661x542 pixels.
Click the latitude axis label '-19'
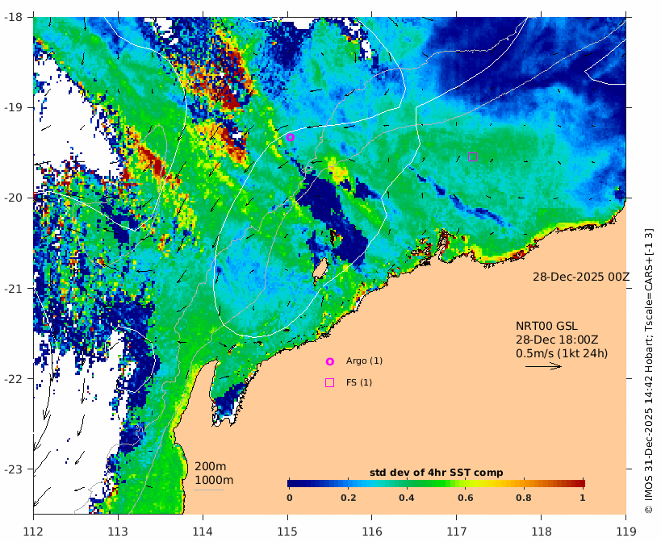13,107
